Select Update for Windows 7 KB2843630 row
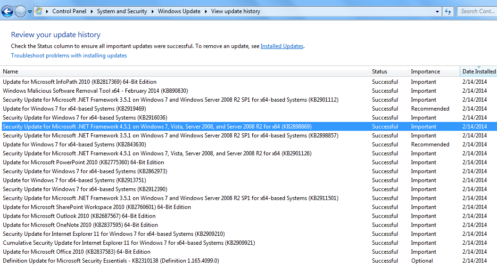Screen dimensions: 497x265 pos(248,144)
